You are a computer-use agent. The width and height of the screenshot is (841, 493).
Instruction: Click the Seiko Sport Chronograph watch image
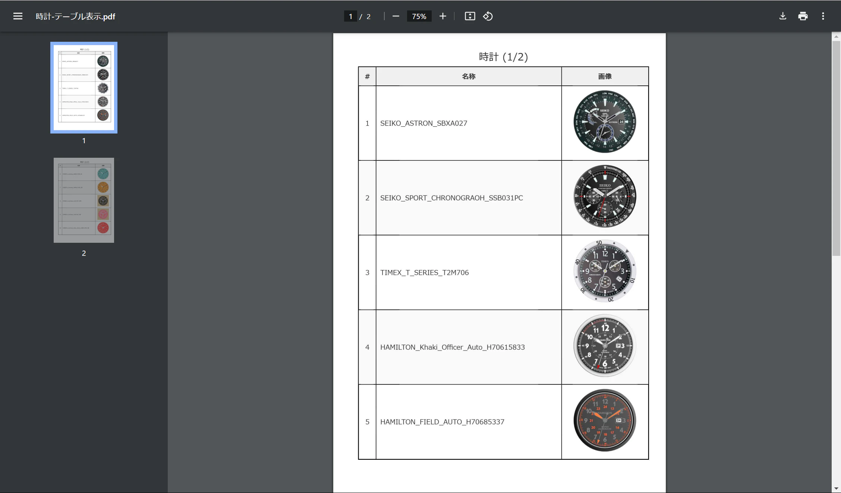click(x=605, y=196)
